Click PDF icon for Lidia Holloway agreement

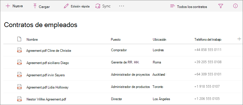click(19, 87)
